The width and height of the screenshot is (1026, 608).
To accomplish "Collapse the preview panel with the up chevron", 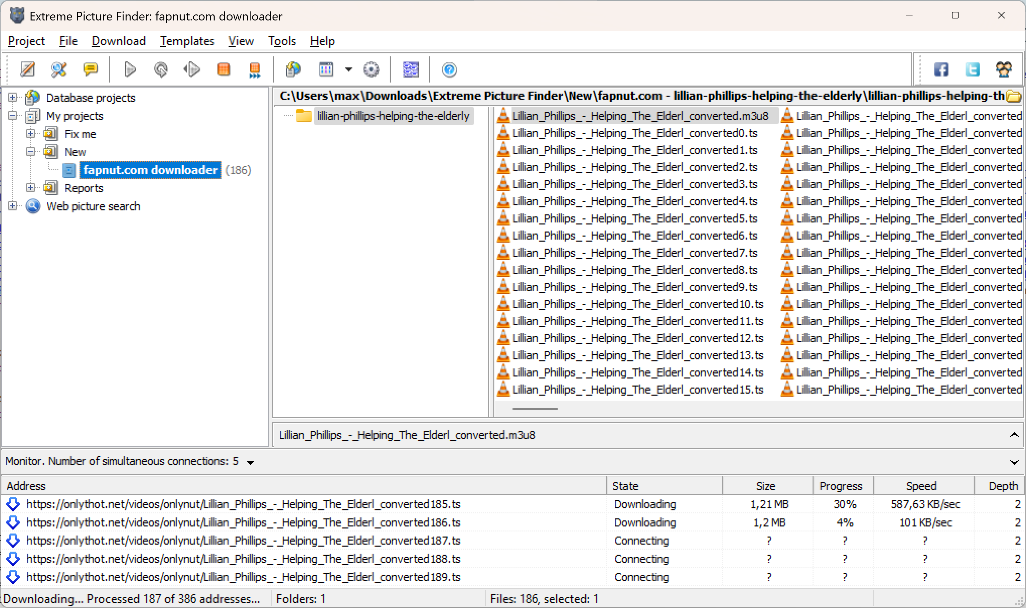I will tap(1014, 435).
